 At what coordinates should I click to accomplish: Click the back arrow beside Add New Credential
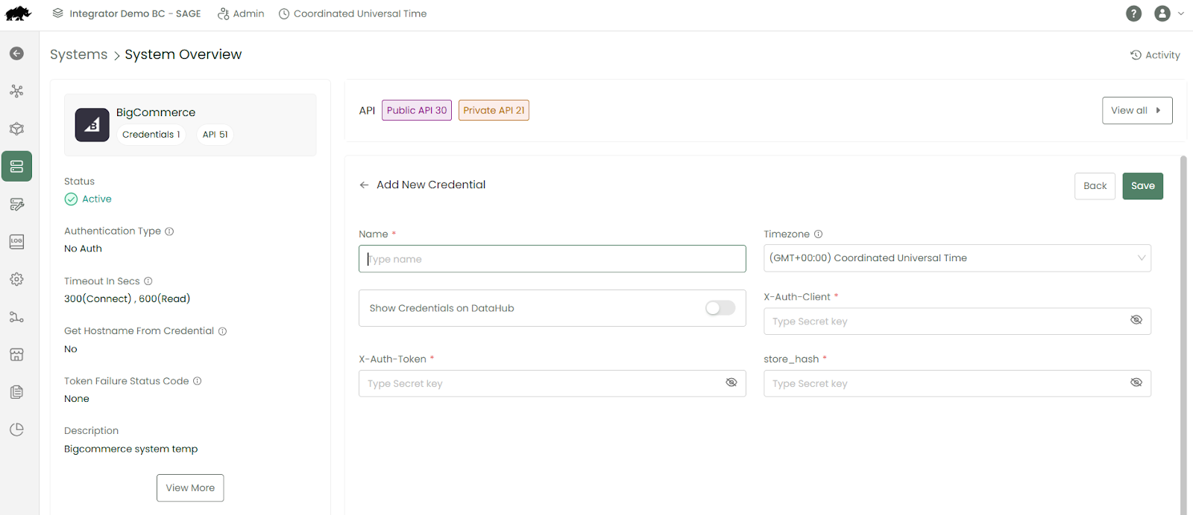[364, 185]
